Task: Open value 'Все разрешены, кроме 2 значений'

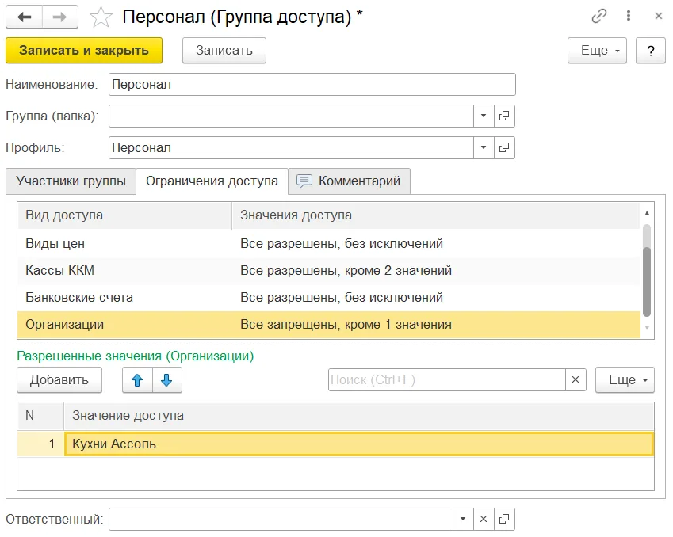Action: (x=346, y=271)
